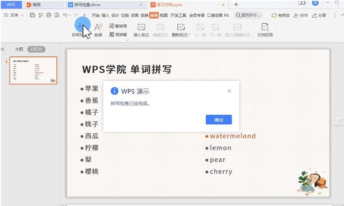Switch to the 大纲 outline tab

tap(19, 49)
